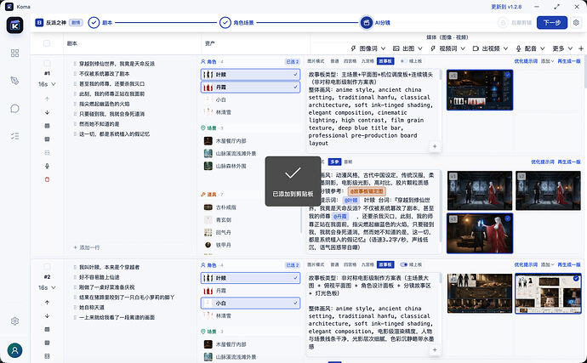This screenshot has height=363, width=587.
Task: Open the gear settings beside 下一步
Action: click(x=576, y=22)
